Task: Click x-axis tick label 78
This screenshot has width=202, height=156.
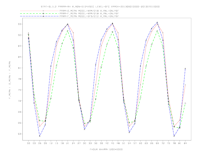Action: pos(174,143)
